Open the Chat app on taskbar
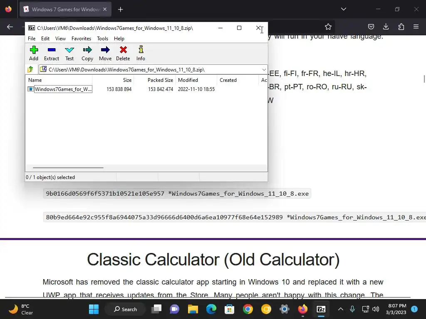Image resolution: width=426 pixels, height=319 pixels. 174,309
